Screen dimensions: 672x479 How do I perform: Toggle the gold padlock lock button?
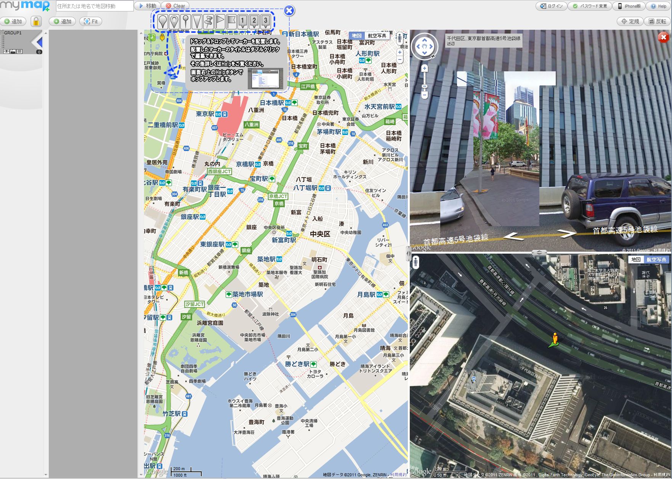pos(36,21)
